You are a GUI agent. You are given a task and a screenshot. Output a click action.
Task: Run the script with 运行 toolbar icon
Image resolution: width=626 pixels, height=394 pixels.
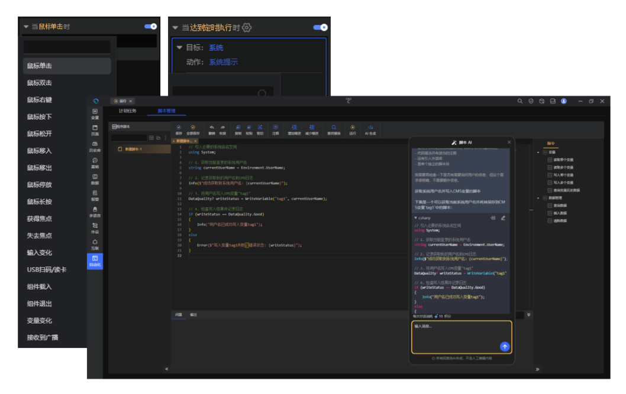(x=353, y=128)
